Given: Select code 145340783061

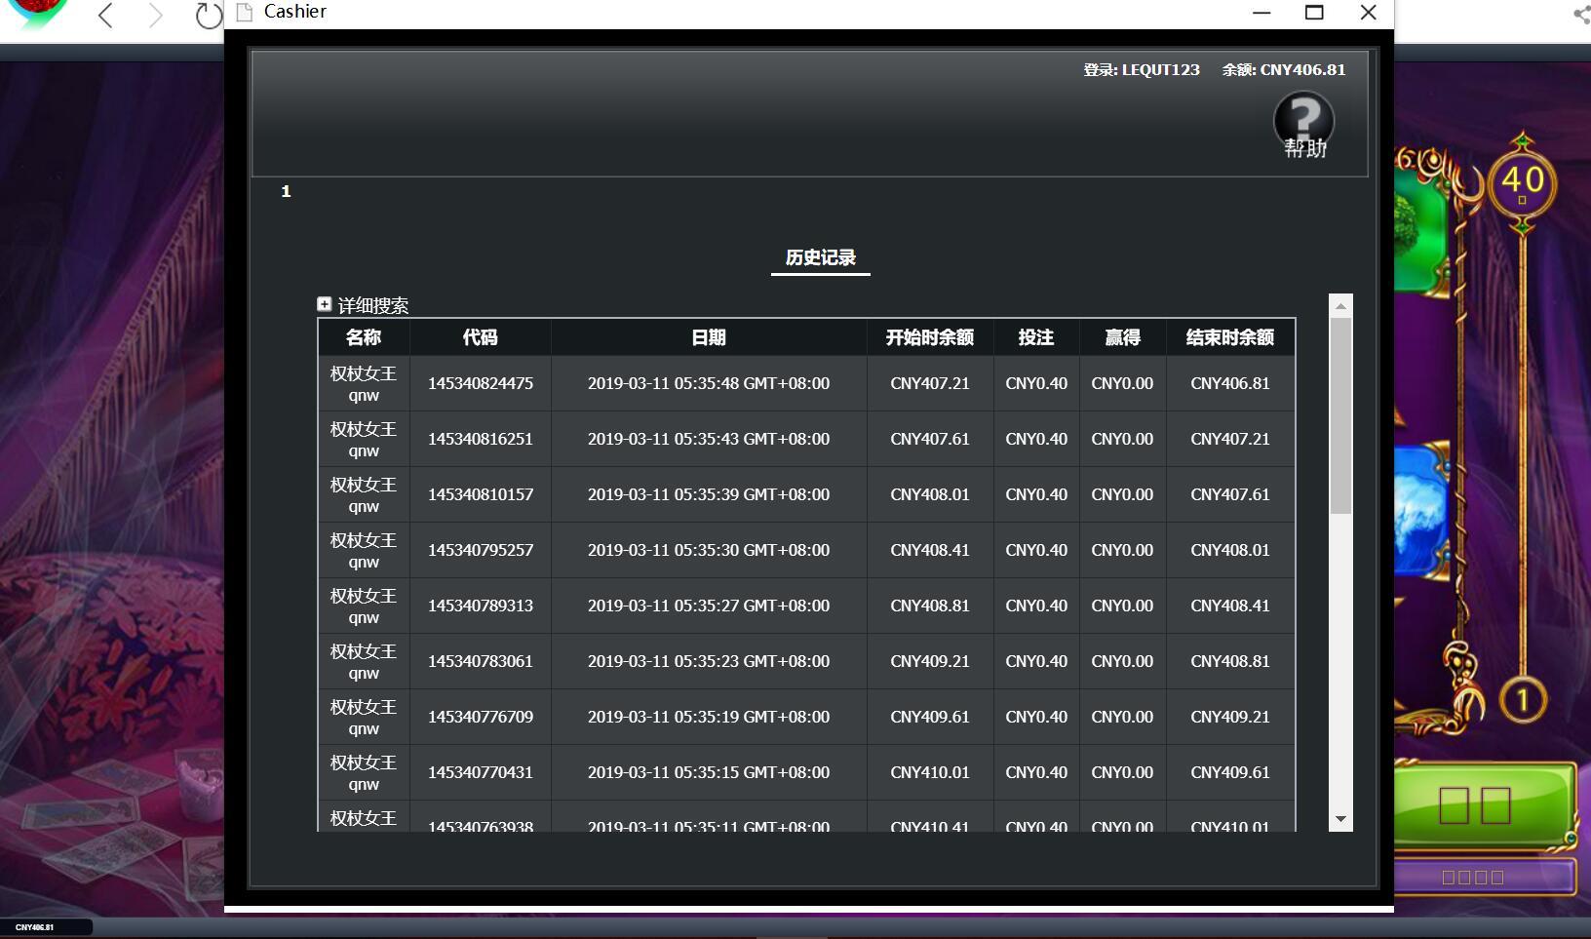Looking at the screenshot, I should (481, 661).
